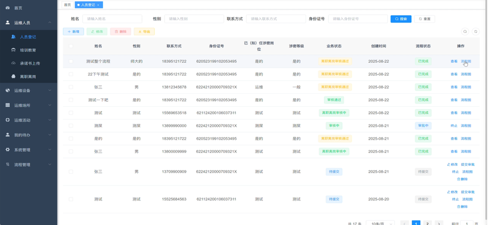Click the page jump number input
This screenshot has height=225, width=488.
tap(467, 223)
